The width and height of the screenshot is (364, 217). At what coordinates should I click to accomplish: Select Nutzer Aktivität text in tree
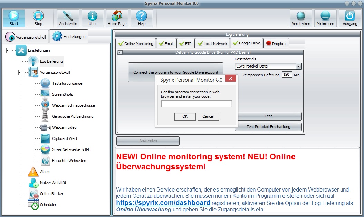coord(53,183)
